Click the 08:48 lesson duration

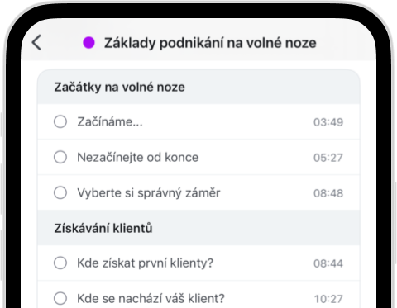tap(328, 193)
